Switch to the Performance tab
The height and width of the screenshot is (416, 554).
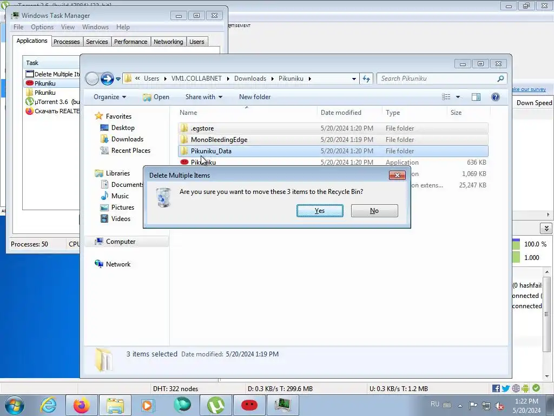click(x=131, y=42)
